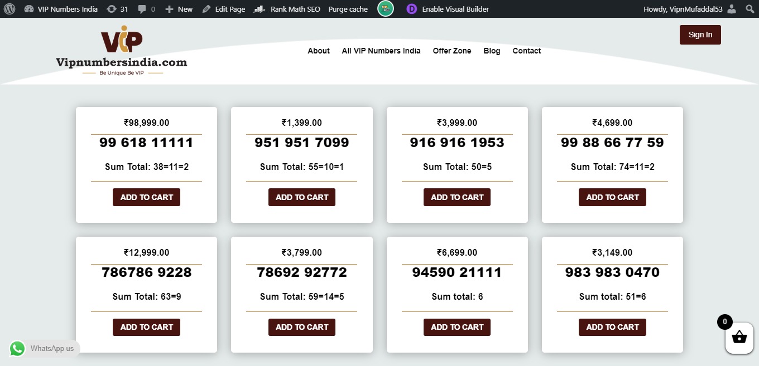Click the Sign In button
Screen dimensions: 759x366
pyautogui.click(x=700, y=35)
